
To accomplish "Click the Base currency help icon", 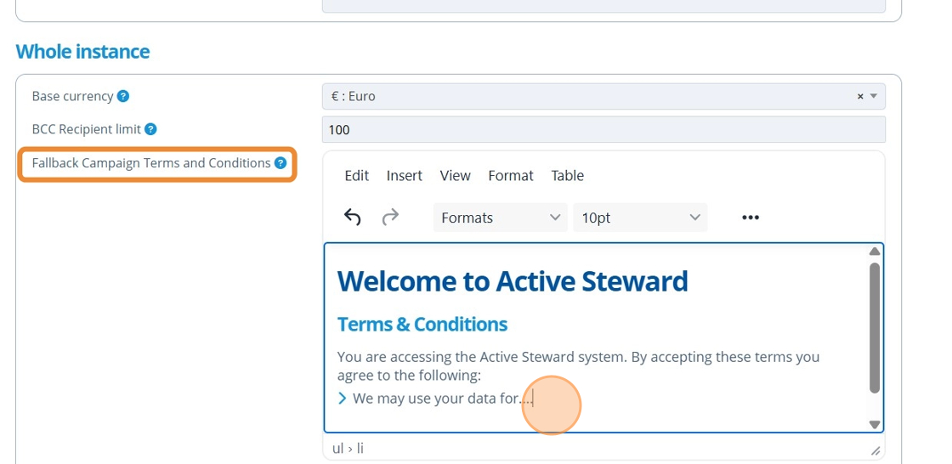I will 123,96.
